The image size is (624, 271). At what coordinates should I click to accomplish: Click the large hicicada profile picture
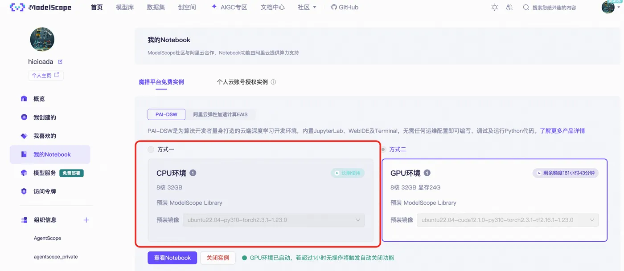(42, 39)
